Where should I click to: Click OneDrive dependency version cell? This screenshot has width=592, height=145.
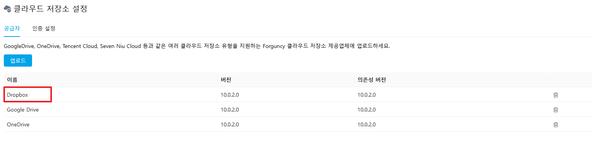click(367, 124)
